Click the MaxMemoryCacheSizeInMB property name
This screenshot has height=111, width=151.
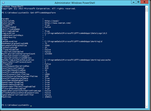pyautogui.click(x=15, y=43)
